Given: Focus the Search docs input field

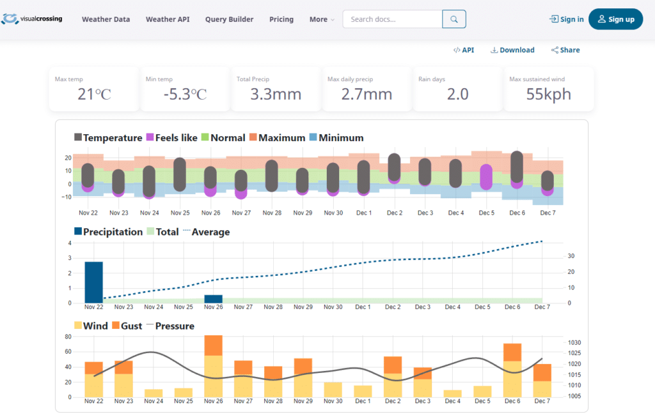Looking at the screenshot, I should coord(393,19).
